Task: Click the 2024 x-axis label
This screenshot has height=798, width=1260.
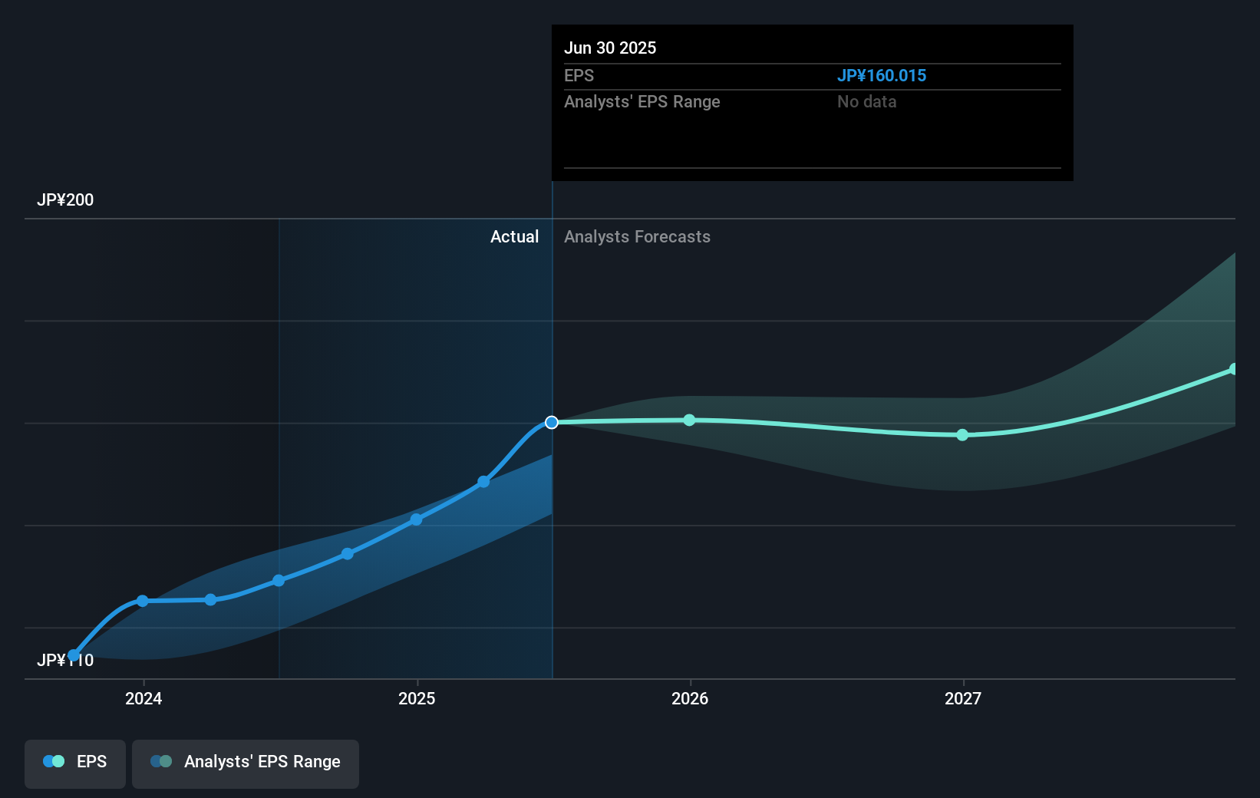Action: point(143,698)
